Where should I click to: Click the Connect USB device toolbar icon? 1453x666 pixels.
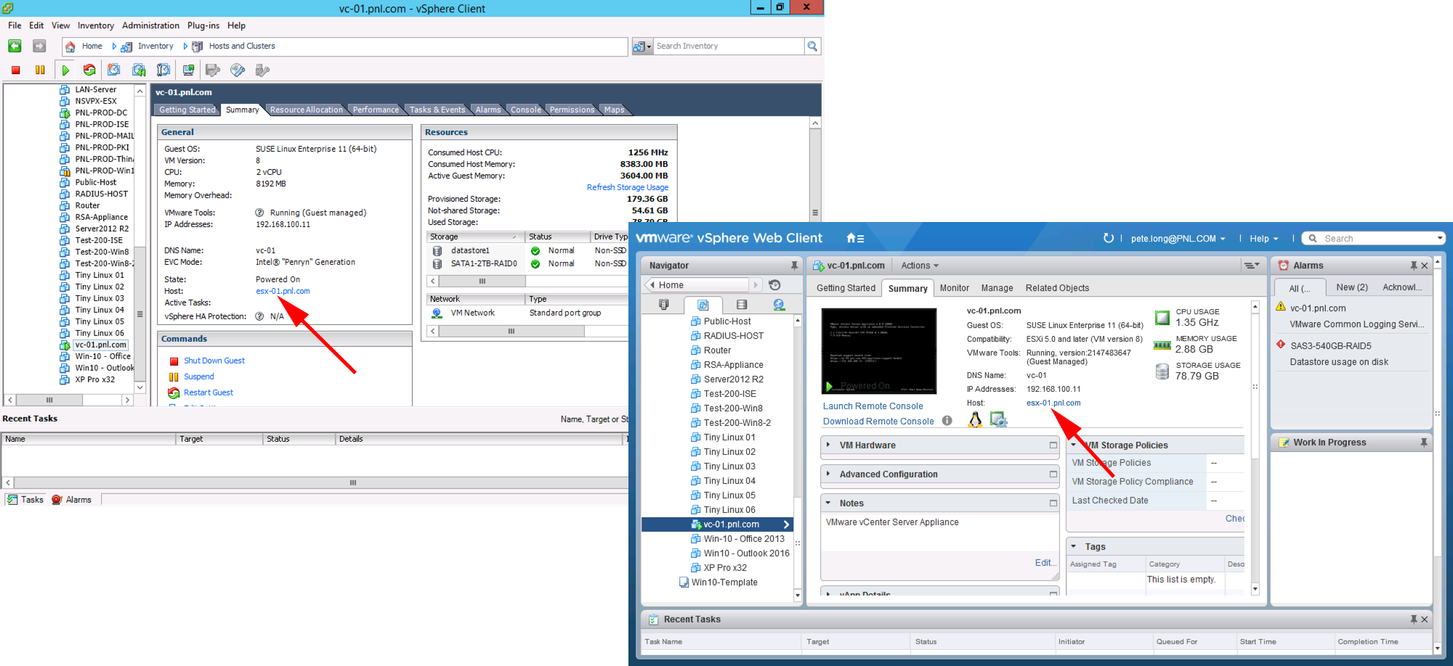click(262, 70)
